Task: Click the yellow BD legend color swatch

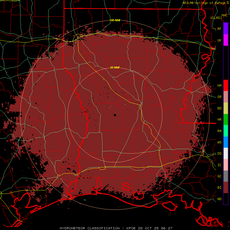Action: point(226,108)
